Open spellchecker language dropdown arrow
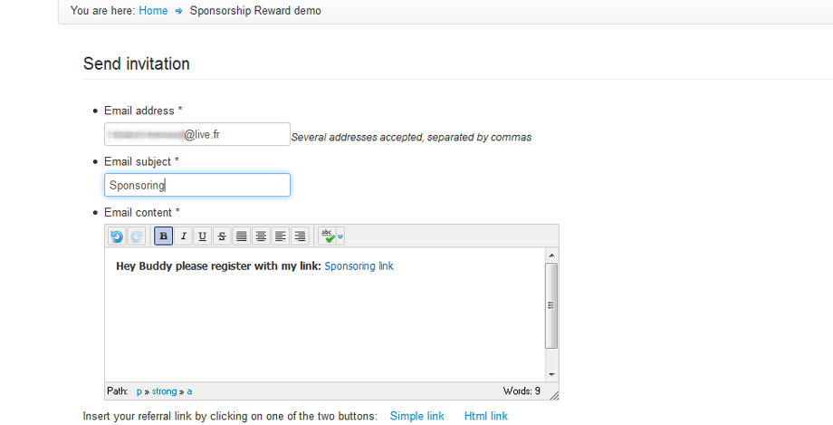Viewport: 833px width, 425px height. click(340, 237)
